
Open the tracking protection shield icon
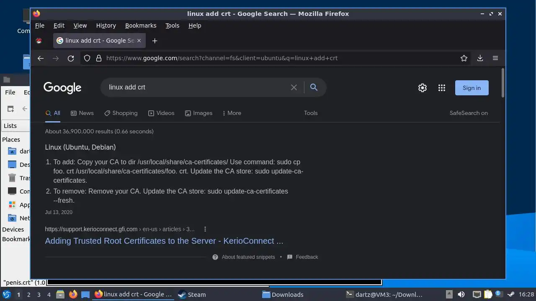87,58
